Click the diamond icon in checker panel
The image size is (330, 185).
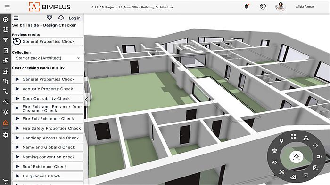pos(49,17)
